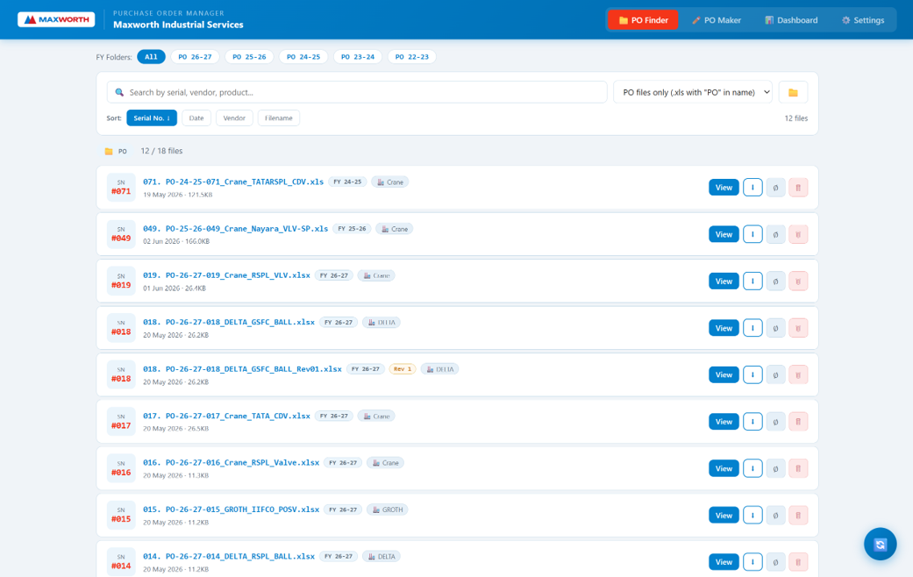This screenshot has height=577, width=913.
Task: Click the gray slashed-circle icon for PO-25-26-049
Action: click(x=775, y=234)
